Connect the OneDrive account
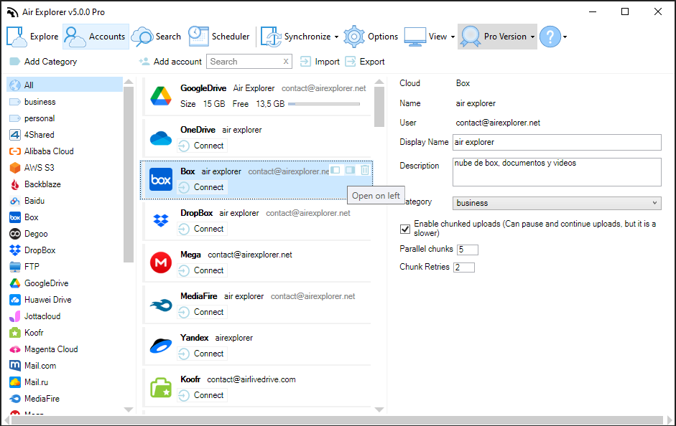676x426 pixels. [202, 146]
